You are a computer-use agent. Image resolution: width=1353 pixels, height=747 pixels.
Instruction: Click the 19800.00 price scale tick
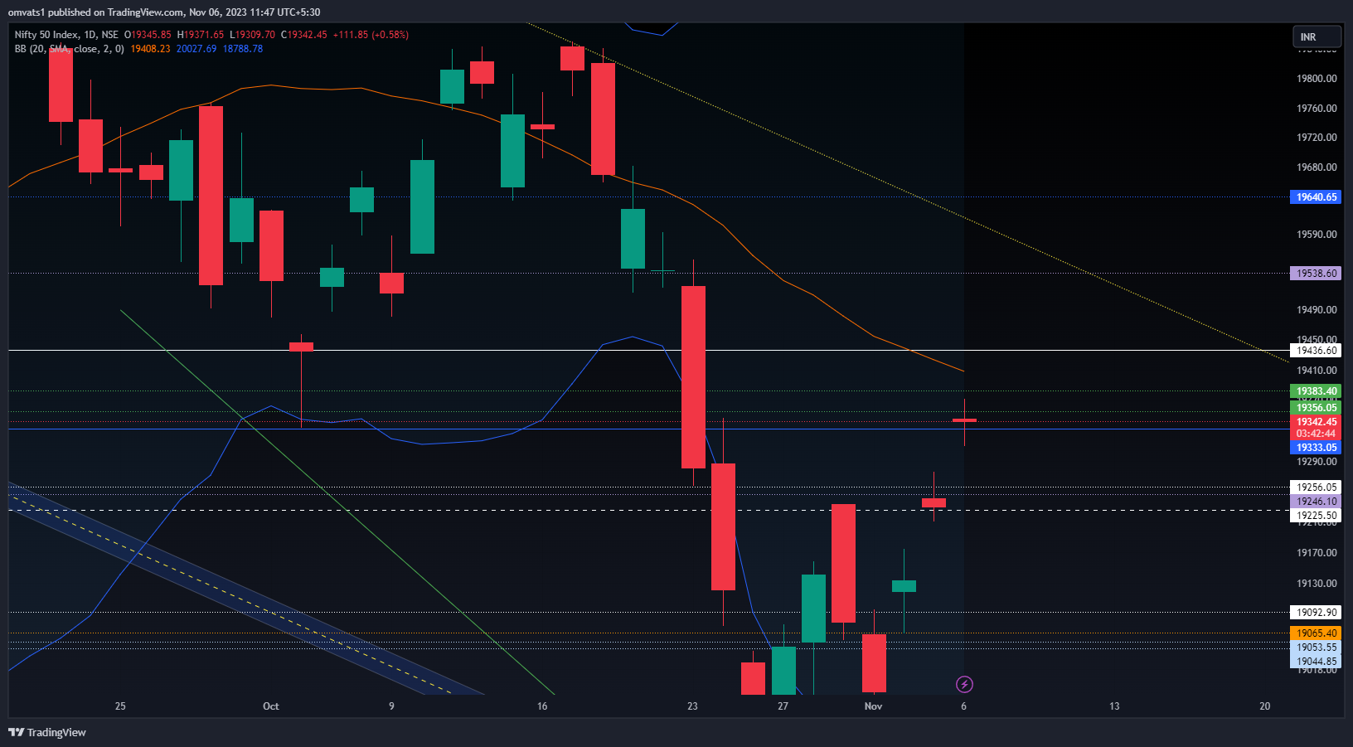[x=1317, y=79]
